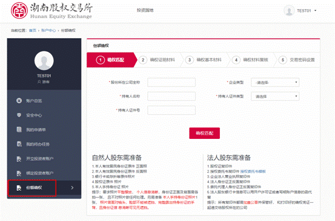Open the 持有人证件类型 dropdown
Screen dimensions: 335x221
coord(275,96)
